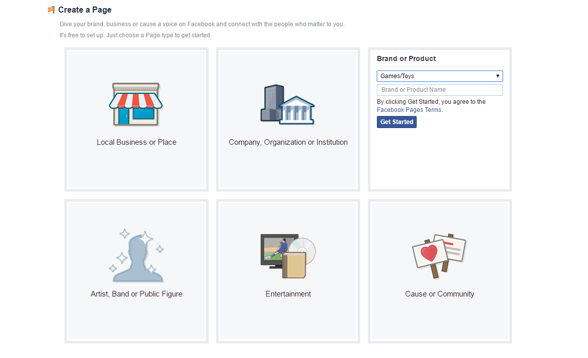Click the dropdown arrow in category selector
588x358 pixels.
click(497, 76)
